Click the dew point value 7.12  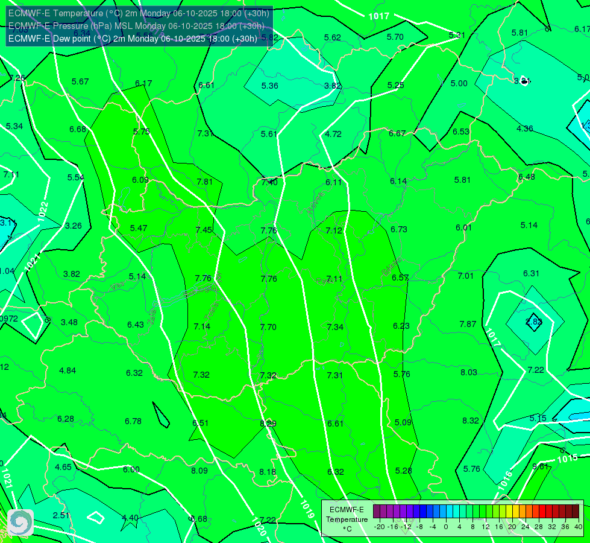334,230
